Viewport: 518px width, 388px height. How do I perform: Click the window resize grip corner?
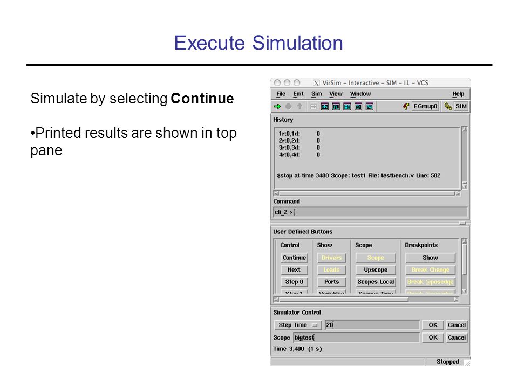(467, 363)
